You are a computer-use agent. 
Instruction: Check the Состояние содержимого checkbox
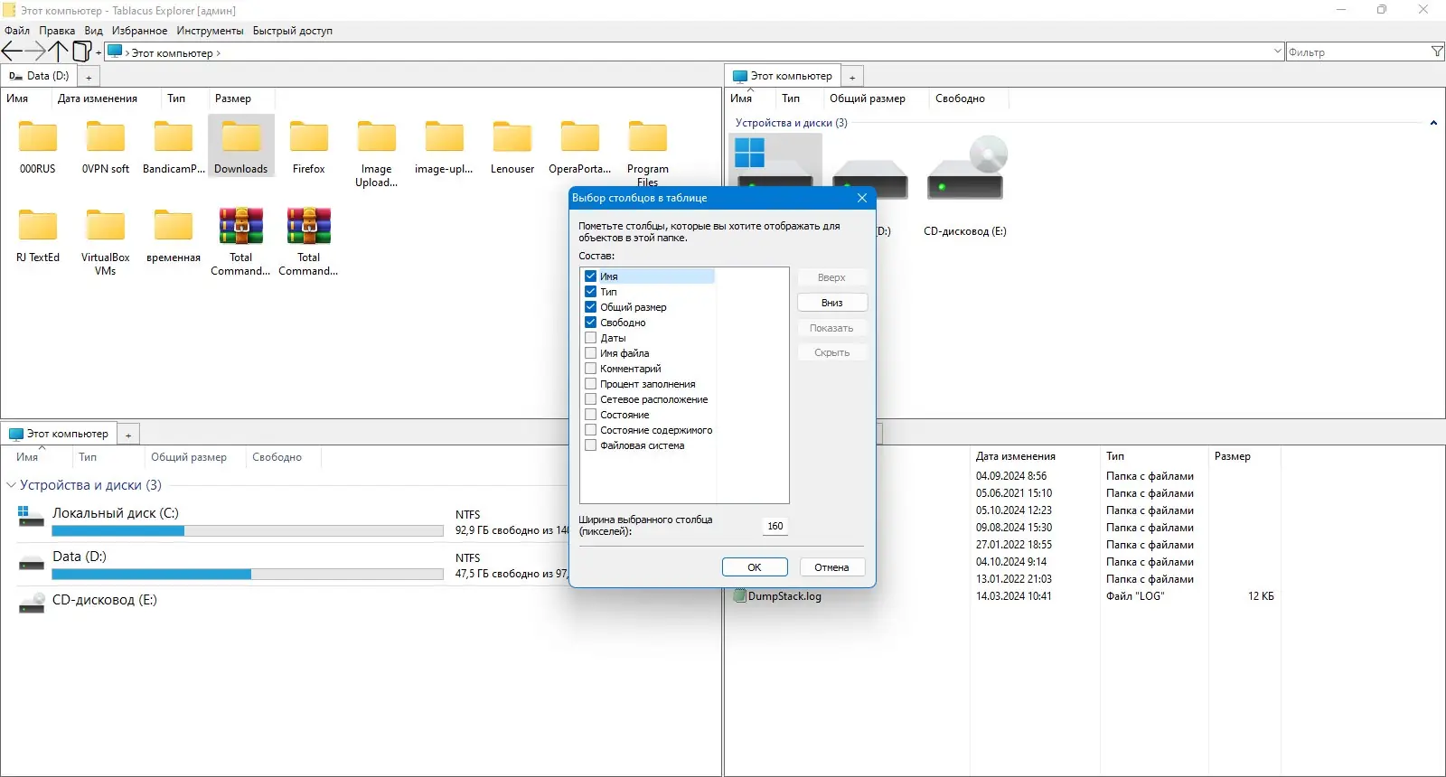(591, 430)
